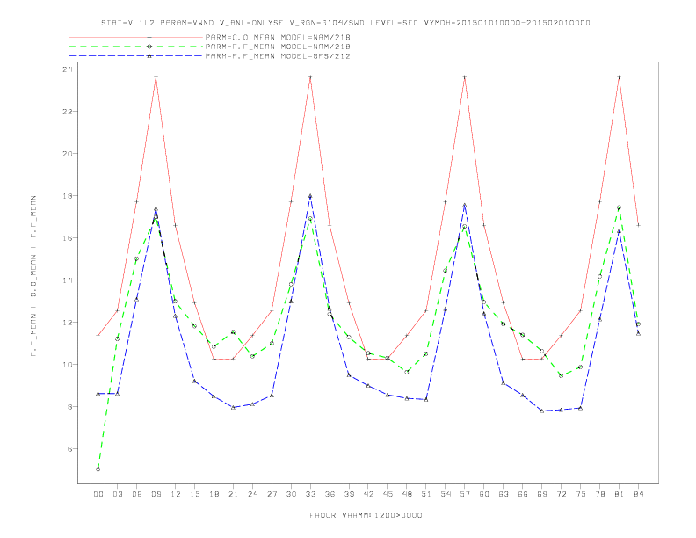This screenshot has width=696, height=538.
Task: Click the green dashed line sample in legend
Action: (x=136, y=47)
